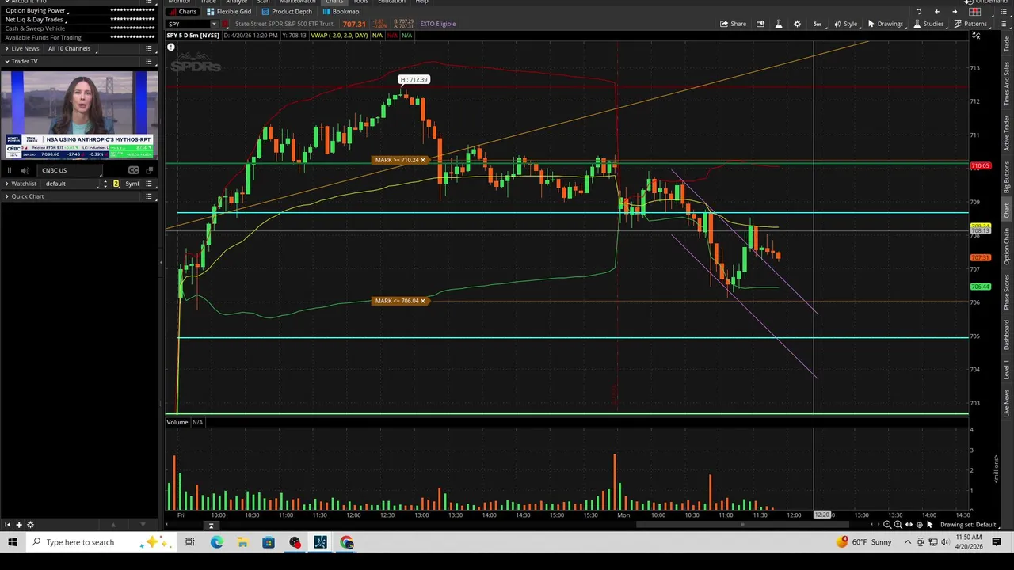
Task: Open File Explorer from taskbar
Action: [242, 542]
